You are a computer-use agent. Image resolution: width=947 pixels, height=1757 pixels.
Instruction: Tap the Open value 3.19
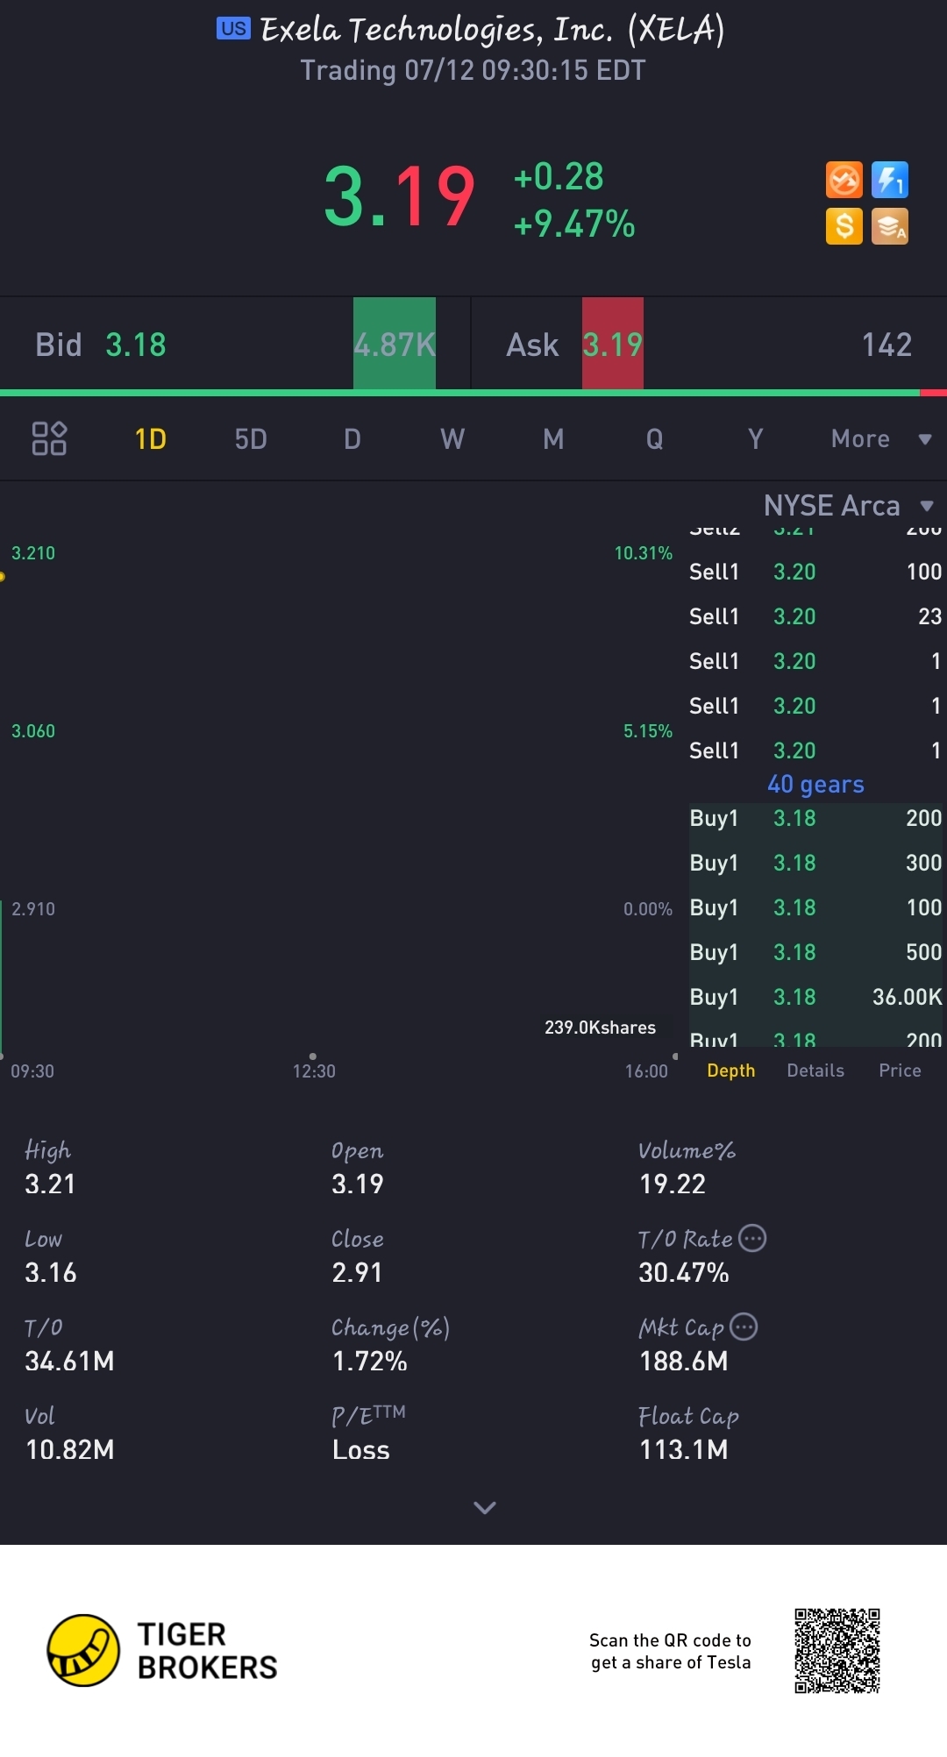point(358,1184)
